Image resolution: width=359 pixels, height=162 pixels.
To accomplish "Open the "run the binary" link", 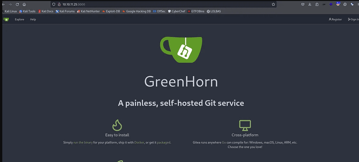I will pos(83,143).
